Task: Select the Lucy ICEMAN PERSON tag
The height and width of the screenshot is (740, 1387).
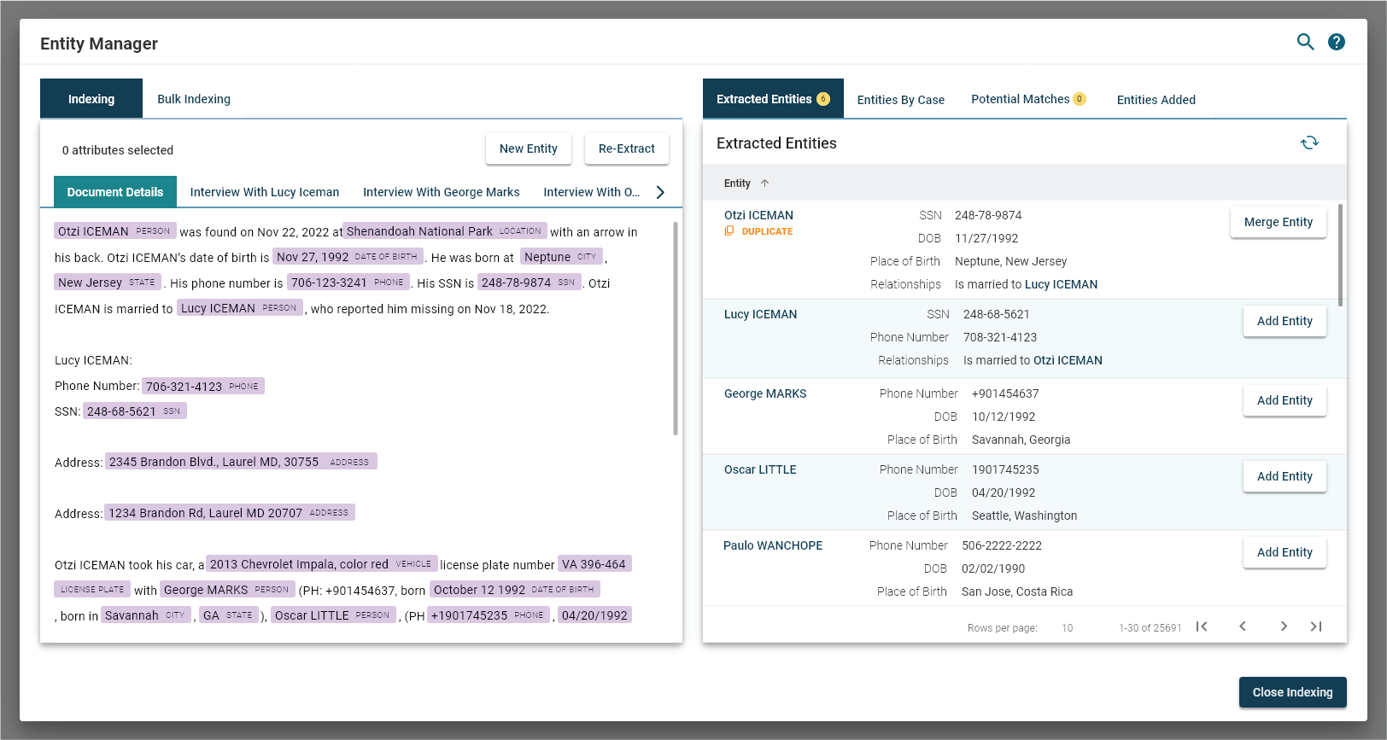Action: (x=240, y=308)
